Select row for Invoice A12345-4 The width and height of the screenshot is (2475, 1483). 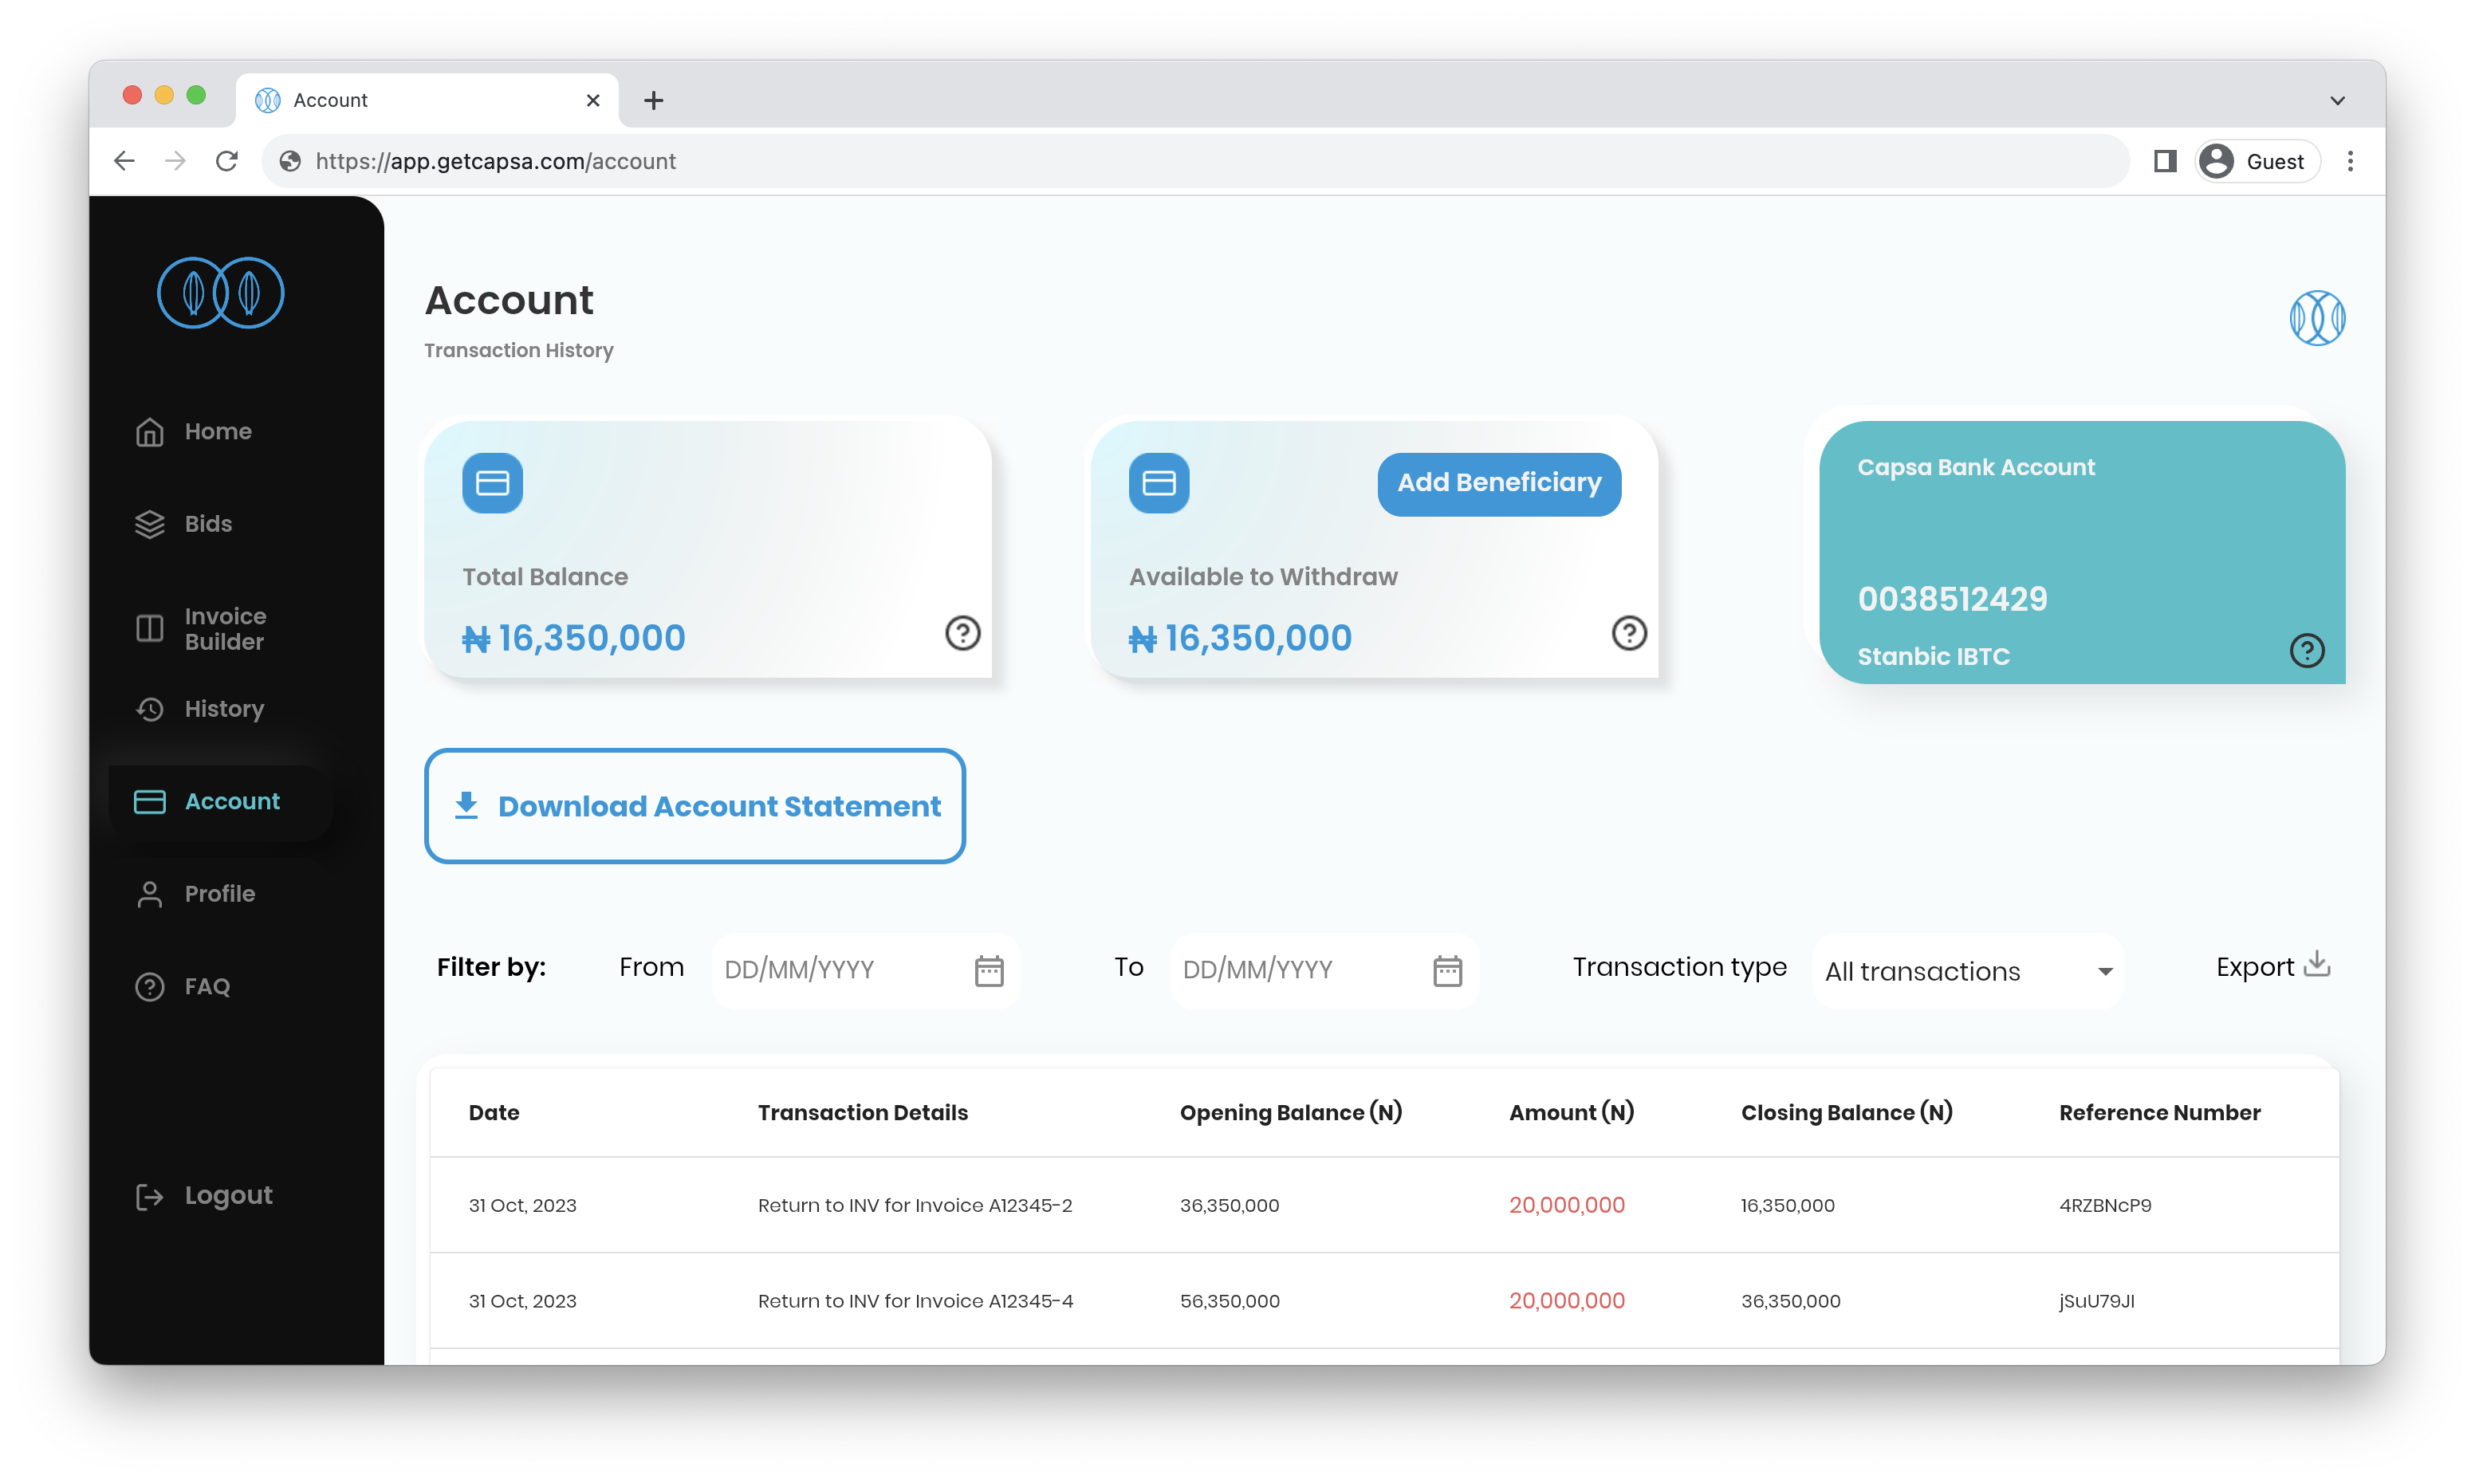1384,1301
